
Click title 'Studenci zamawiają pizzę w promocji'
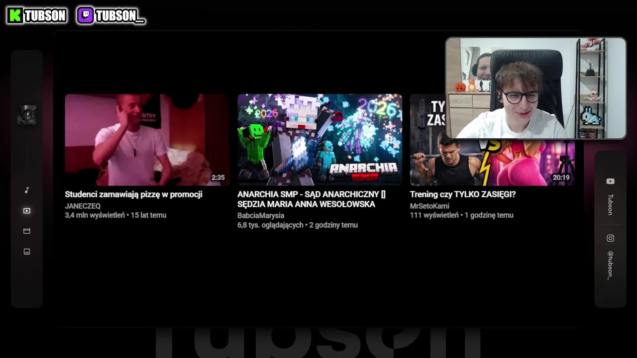[x=133, y=194]
